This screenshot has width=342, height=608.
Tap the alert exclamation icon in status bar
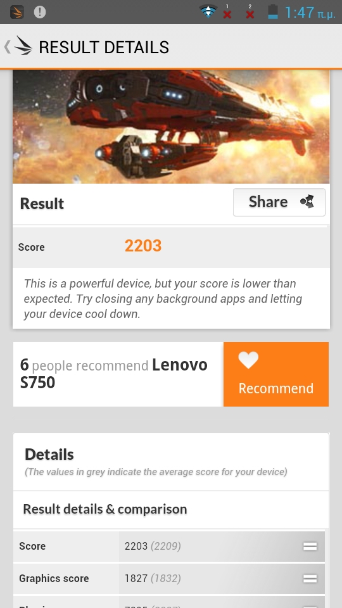pyautogui.click(x=39, y=12)
